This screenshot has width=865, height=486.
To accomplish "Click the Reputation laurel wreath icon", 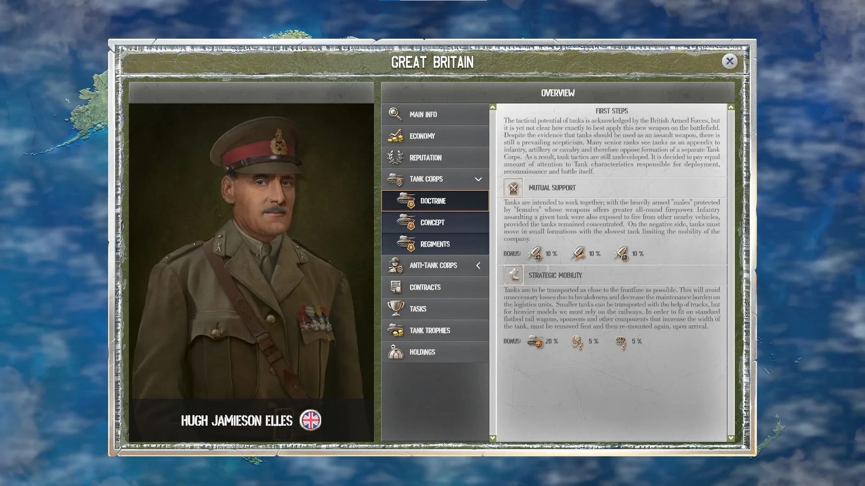I will point(395,157).
